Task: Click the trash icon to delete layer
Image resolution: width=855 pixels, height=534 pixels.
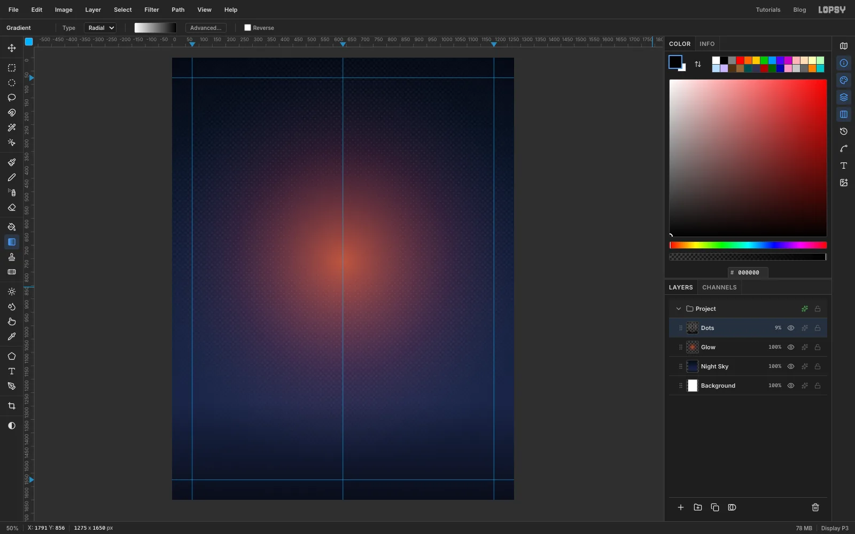Action: pyautogui.click(x=815, y=507)
